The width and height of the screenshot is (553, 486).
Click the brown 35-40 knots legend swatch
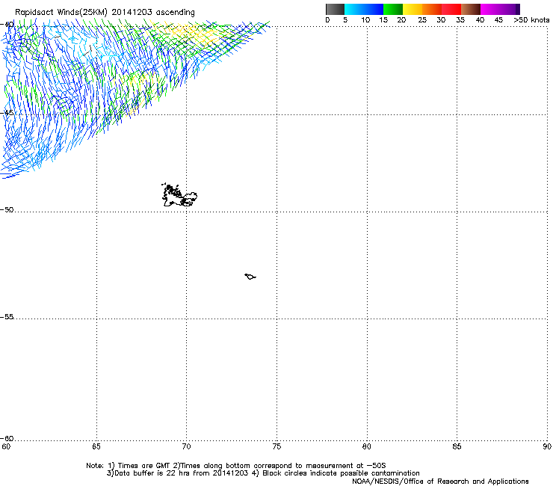[x=471, y=9]
